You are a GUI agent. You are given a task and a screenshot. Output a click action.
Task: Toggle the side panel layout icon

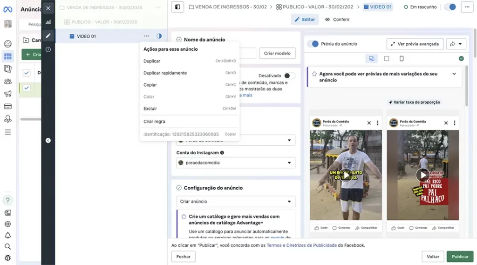click(177, 7)
